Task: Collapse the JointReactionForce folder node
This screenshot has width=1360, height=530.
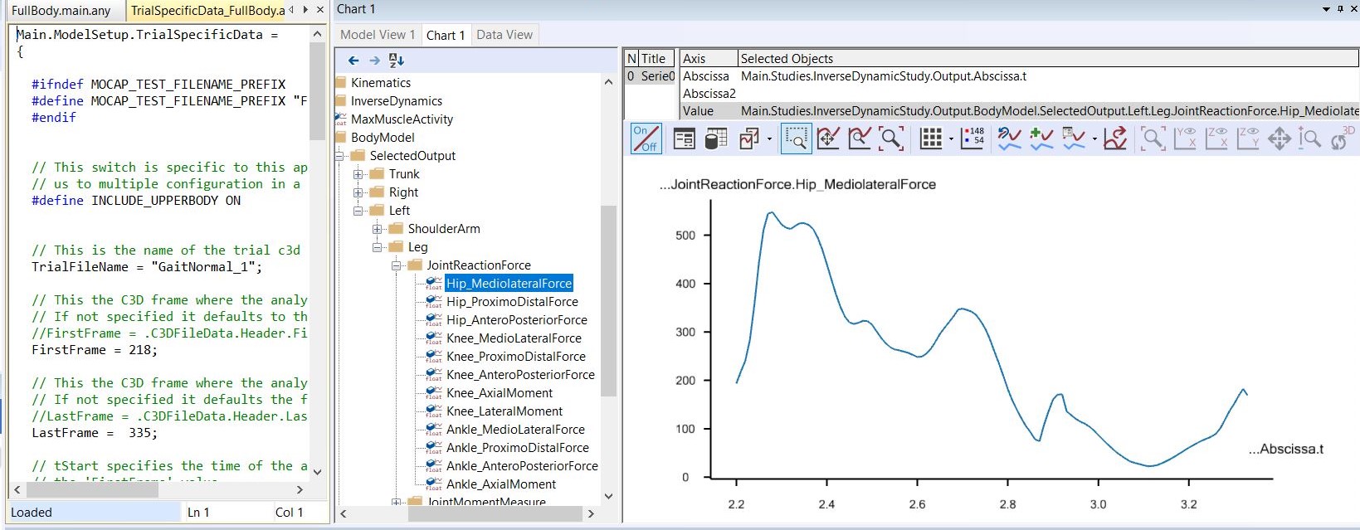Action: tap(397, 265)
